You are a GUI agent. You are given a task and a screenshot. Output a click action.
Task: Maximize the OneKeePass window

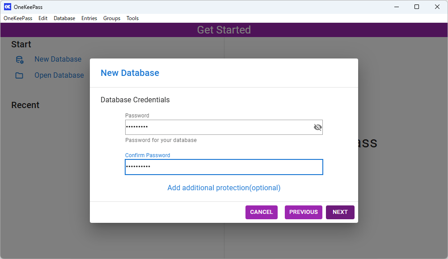(417, 7)
